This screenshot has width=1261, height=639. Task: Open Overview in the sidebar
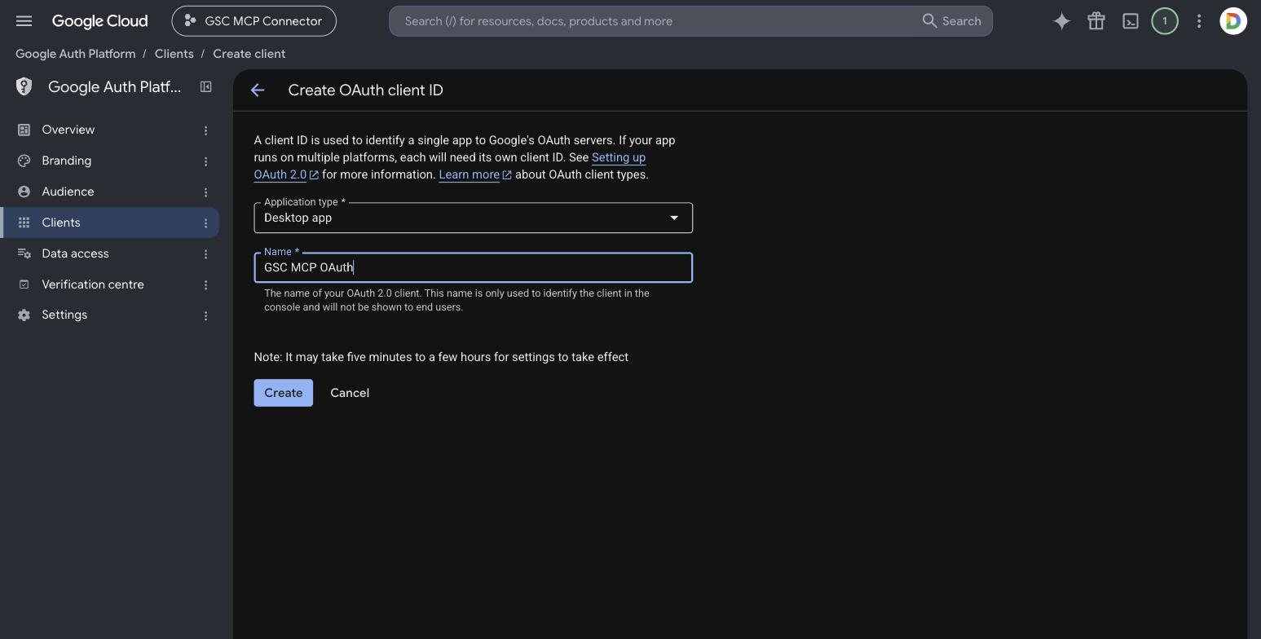(110, 130)
